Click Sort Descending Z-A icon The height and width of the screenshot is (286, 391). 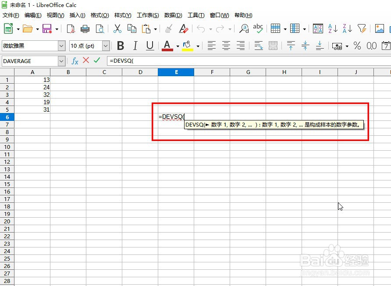click(347, 28)
